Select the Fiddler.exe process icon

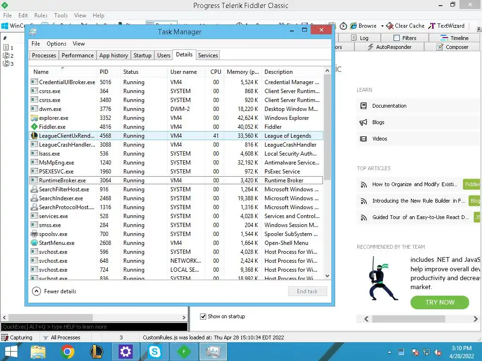(x=34, y=127)
